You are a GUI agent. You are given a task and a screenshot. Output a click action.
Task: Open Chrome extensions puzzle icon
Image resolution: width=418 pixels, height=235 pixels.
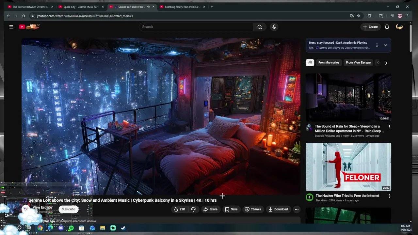coord(369,16)
